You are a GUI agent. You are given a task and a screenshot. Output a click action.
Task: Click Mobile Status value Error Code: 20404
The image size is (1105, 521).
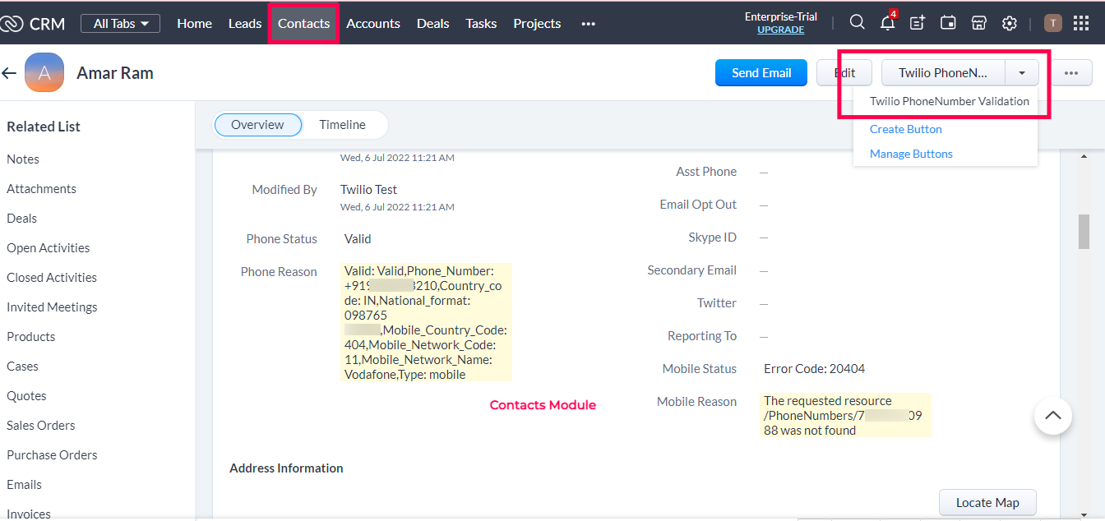[814, 369]
